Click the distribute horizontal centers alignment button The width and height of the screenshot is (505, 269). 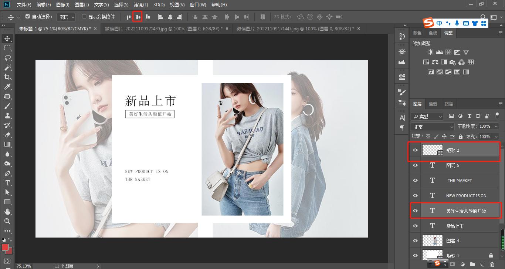pyautogui.click(x=237, y=17)
